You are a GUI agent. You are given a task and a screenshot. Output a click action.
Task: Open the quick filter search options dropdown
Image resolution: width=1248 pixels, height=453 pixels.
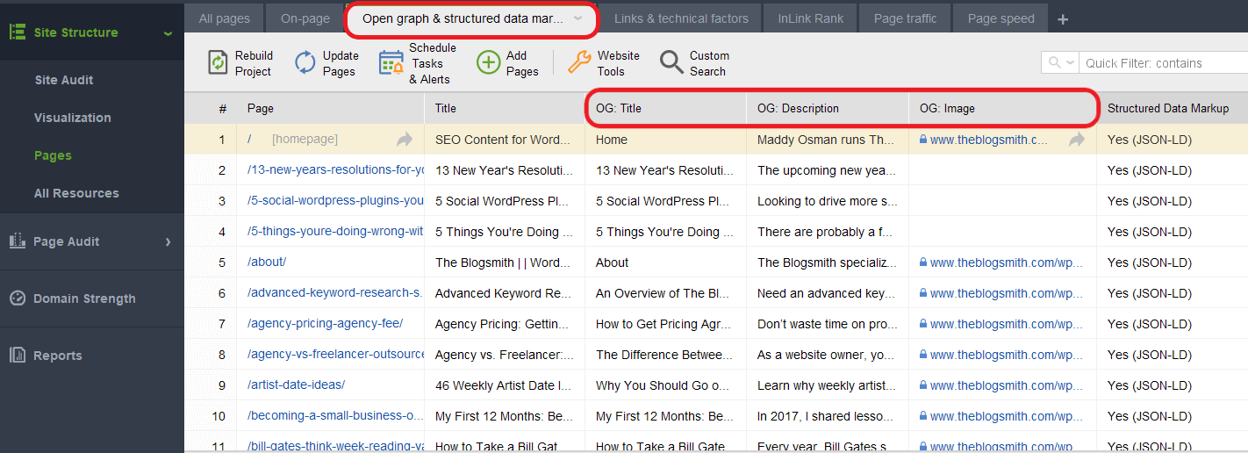(1059, 63)
